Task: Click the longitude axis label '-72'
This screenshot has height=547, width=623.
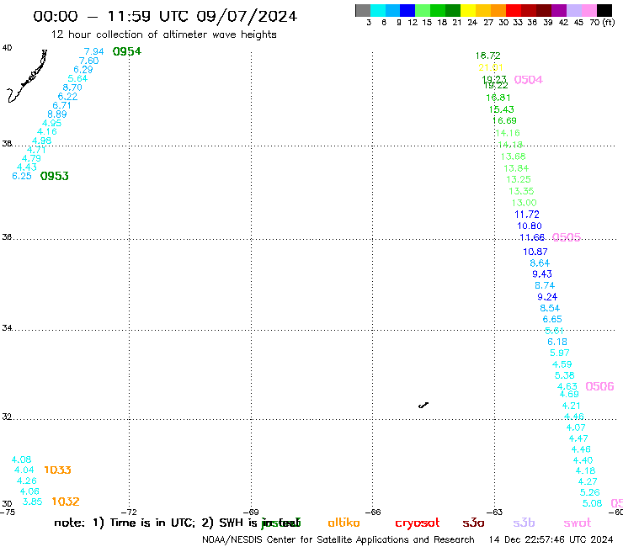Action: (129, 512)
